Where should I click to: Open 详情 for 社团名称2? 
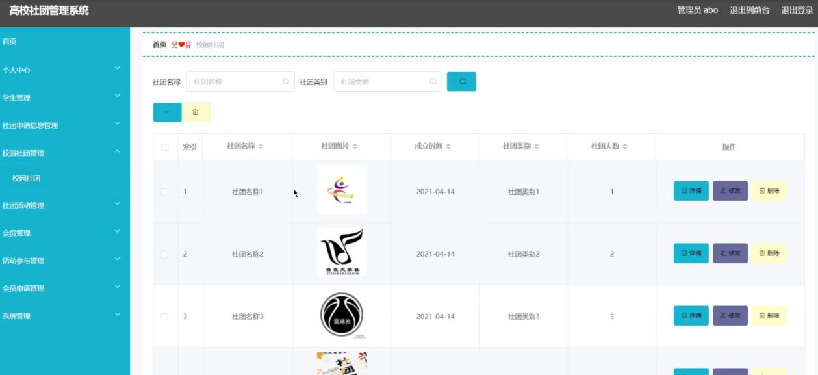click(x=691, y=253)
